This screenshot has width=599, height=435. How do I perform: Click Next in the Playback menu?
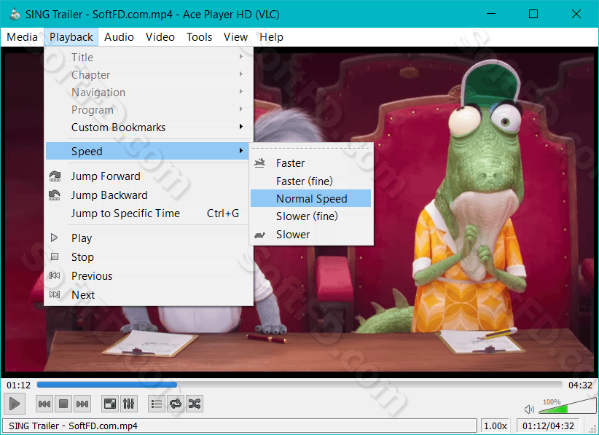coord(147,295)
